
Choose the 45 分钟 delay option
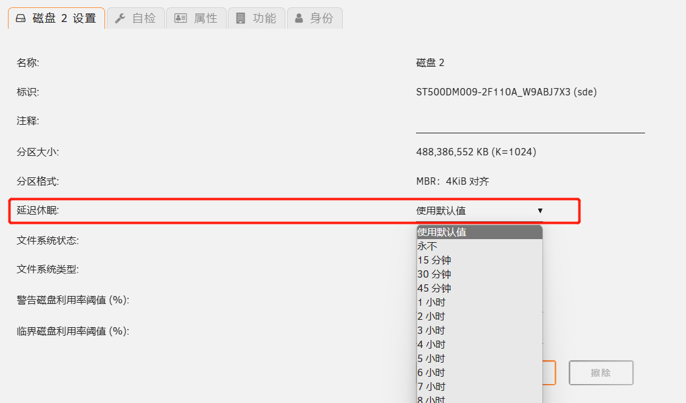click(434, 289)
